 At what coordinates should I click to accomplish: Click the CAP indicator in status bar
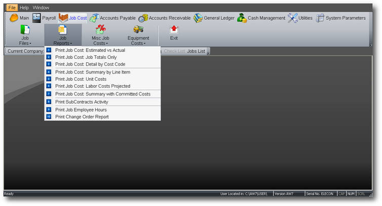(341, 194)
